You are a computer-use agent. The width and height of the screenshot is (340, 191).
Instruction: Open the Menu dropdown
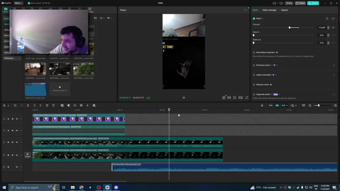pyautogui.click(x=19, y=3)
